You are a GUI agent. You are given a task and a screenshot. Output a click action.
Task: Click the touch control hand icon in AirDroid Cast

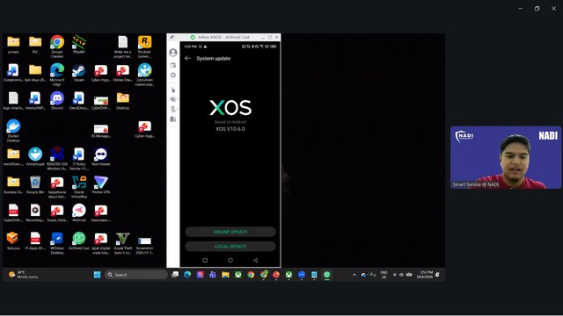(x=173, y=90)
